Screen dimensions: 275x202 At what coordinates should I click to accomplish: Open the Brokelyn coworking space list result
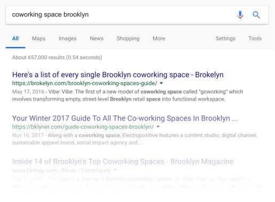click(118, 75)
